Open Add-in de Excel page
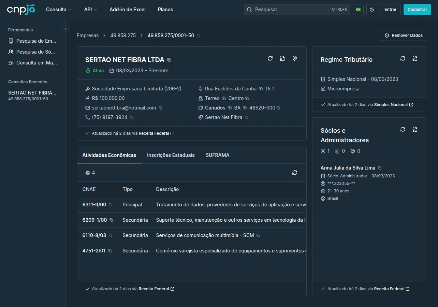 click(x=128, y=10)
